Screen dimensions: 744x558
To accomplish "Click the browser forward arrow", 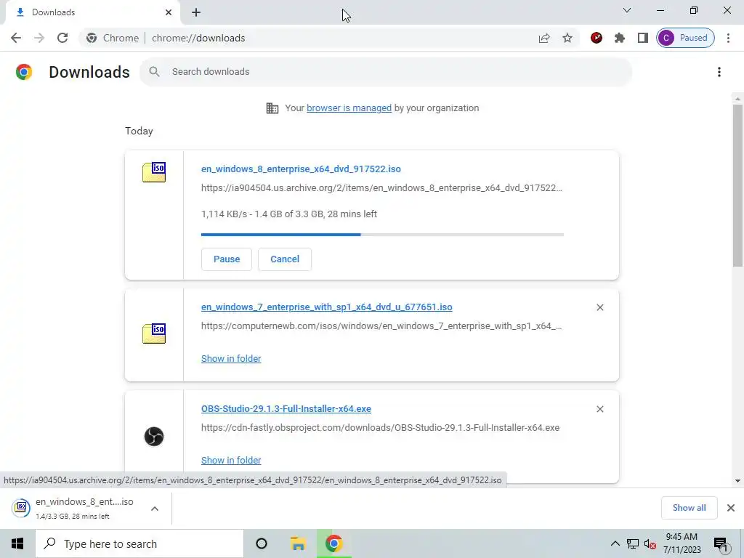I will click(x=39, y=38).
